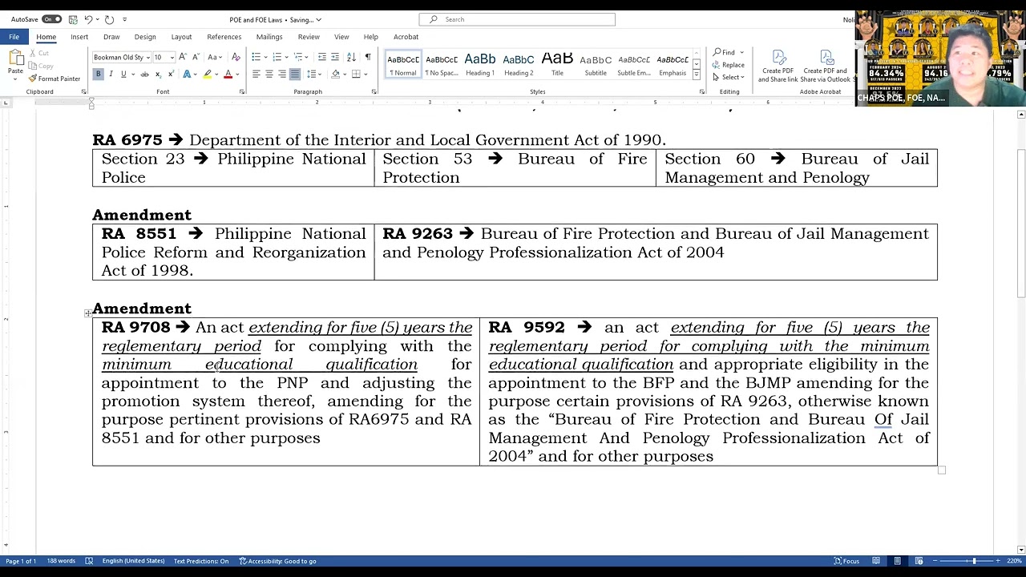Apply the red font color swatch
Viewport: 1026px width, 577px height.
228,74
